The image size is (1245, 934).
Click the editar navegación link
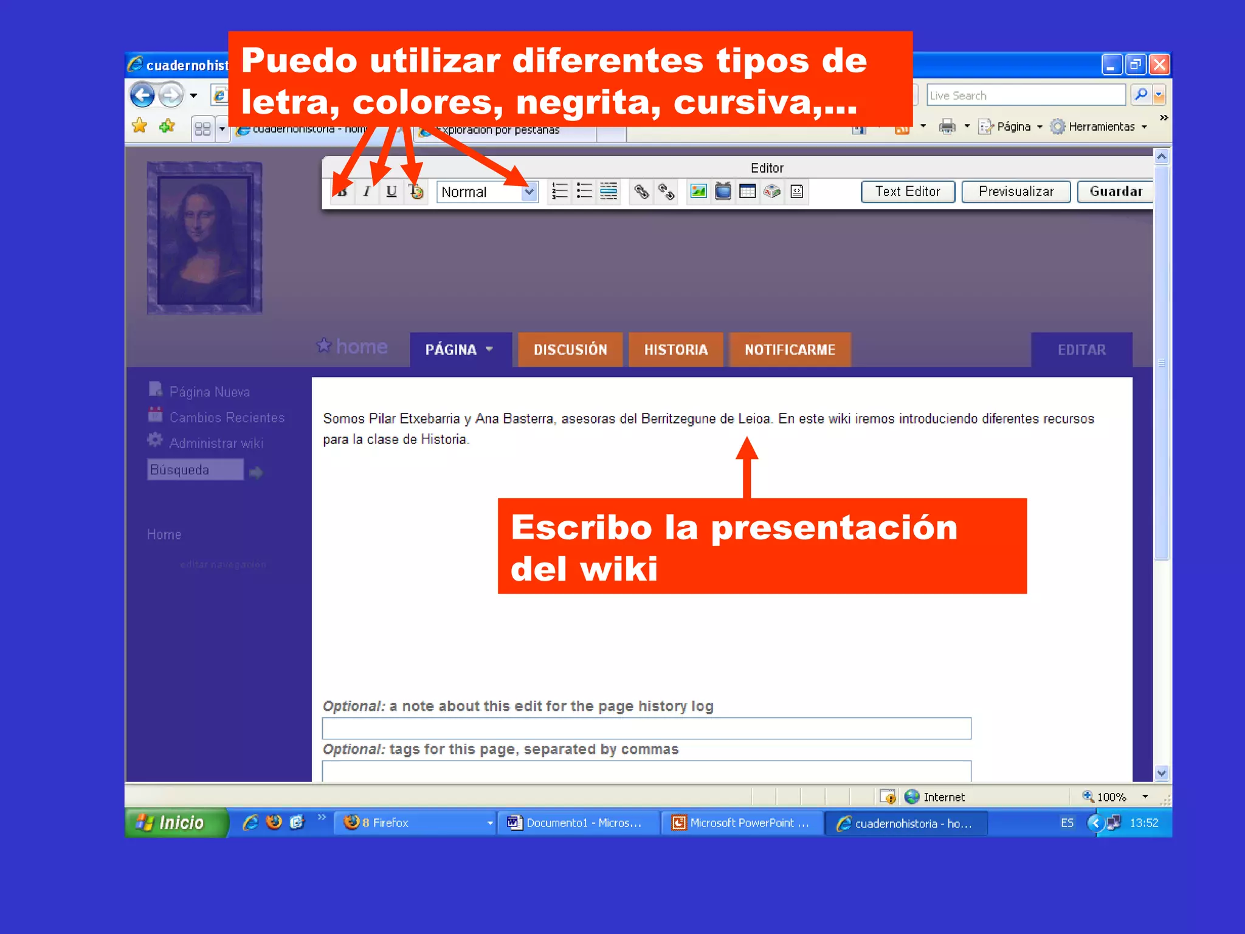coord(223,564)
